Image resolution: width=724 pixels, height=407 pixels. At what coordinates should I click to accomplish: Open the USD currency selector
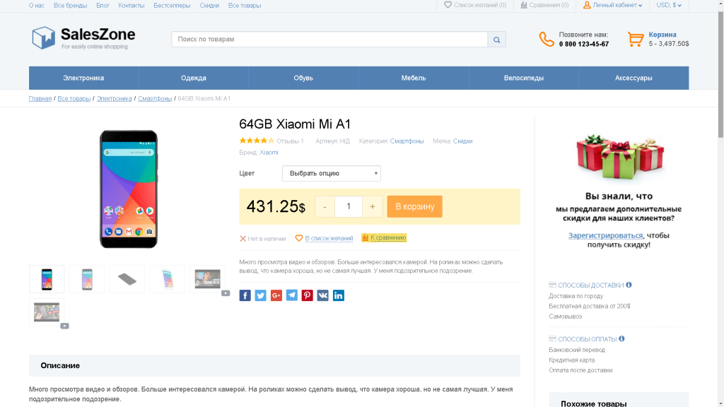coord(669,5)
